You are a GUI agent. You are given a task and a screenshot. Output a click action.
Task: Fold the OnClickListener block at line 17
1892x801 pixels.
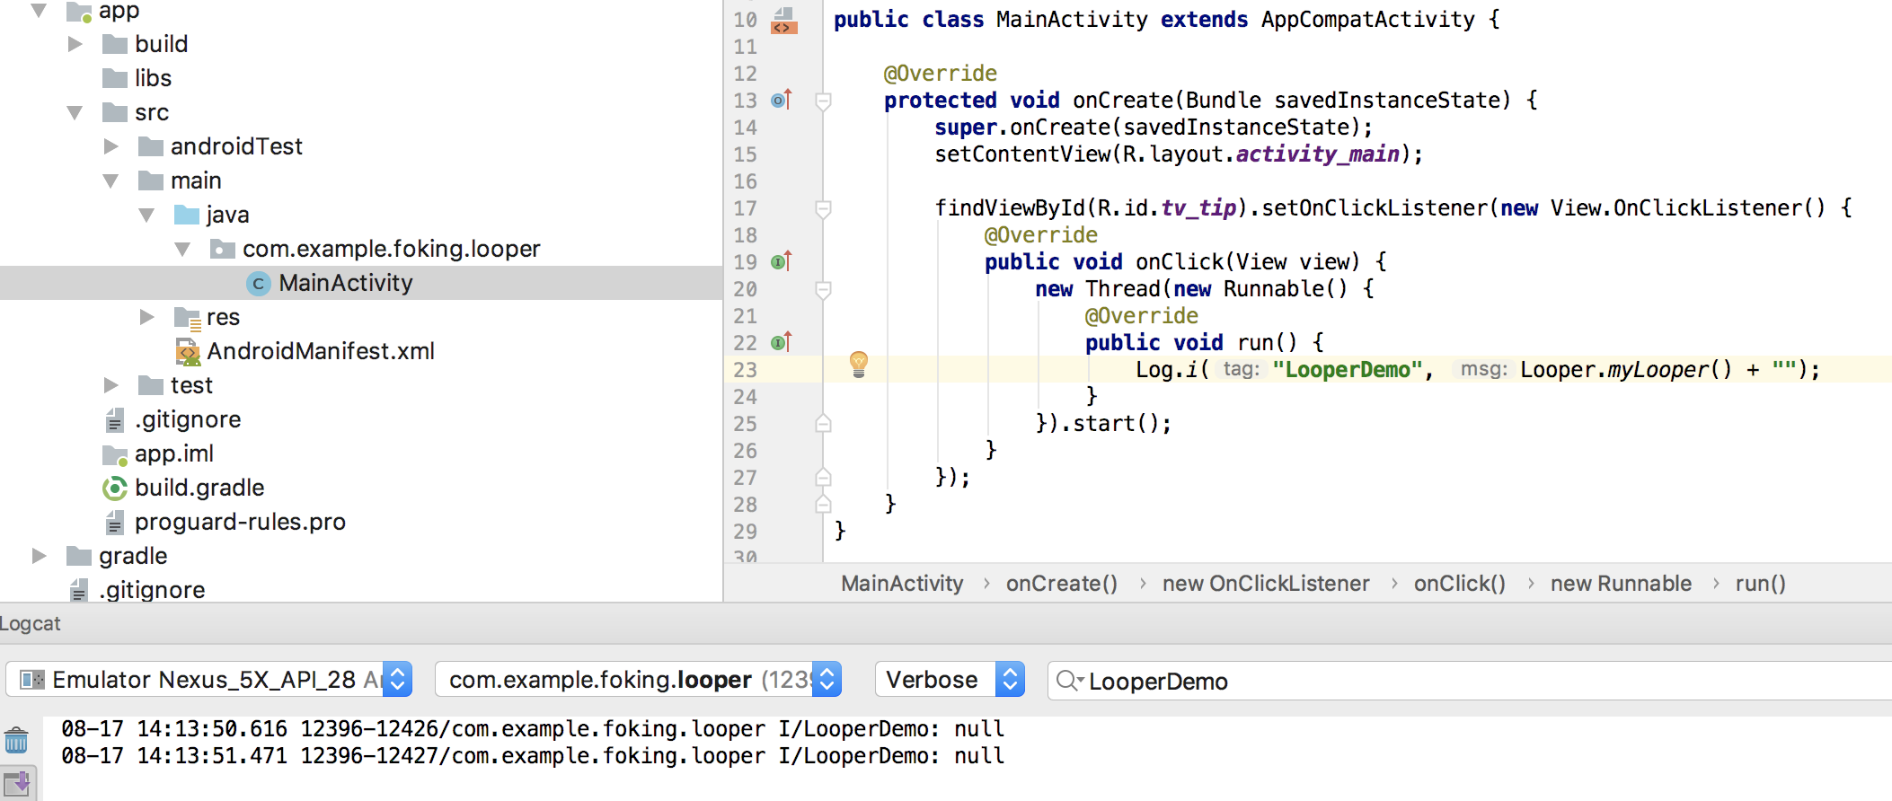pyautogui.click(x=823, y=208)
